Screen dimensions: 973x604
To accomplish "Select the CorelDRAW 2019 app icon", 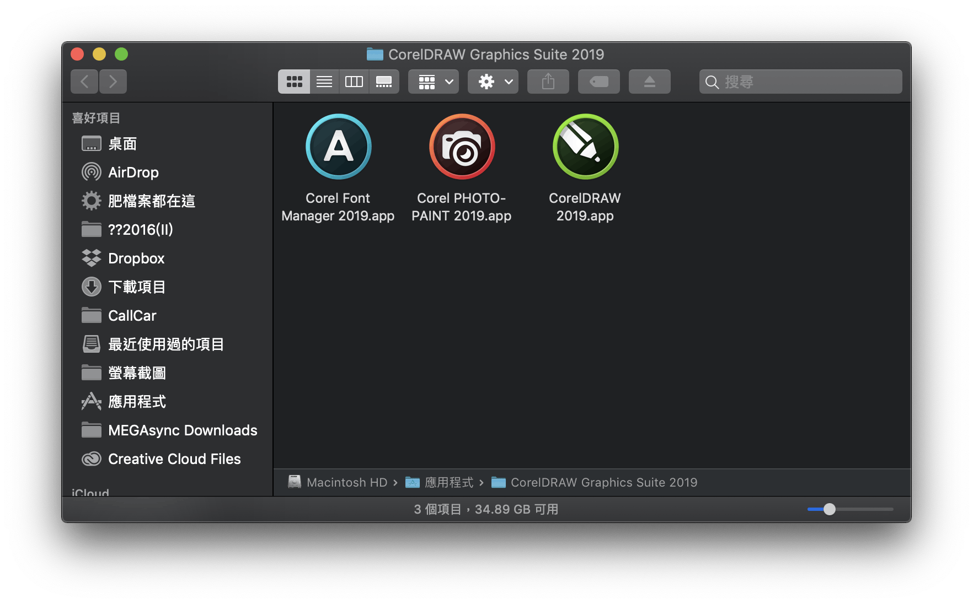I will (x=585, y=147).
